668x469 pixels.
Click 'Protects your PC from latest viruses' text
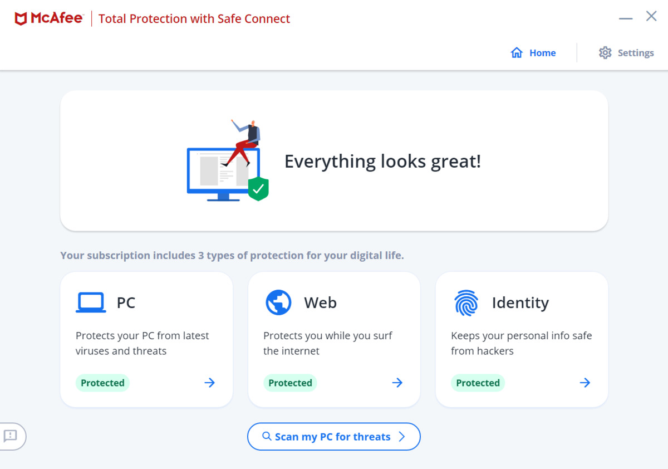coord(142,343)
